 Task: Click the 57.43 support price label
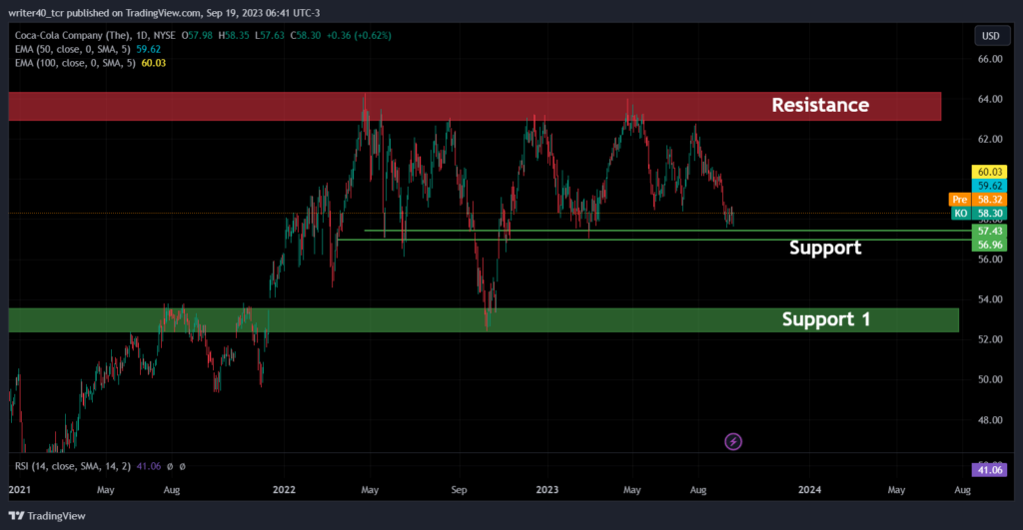(x=990, y=231)
